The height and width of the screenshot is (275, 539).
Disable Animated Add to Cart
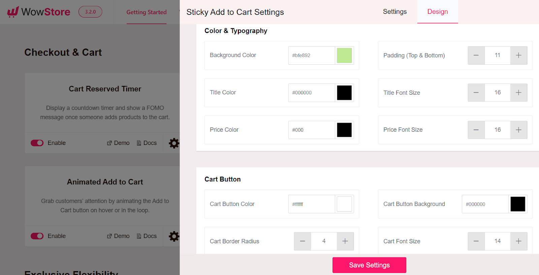point(37,236)
